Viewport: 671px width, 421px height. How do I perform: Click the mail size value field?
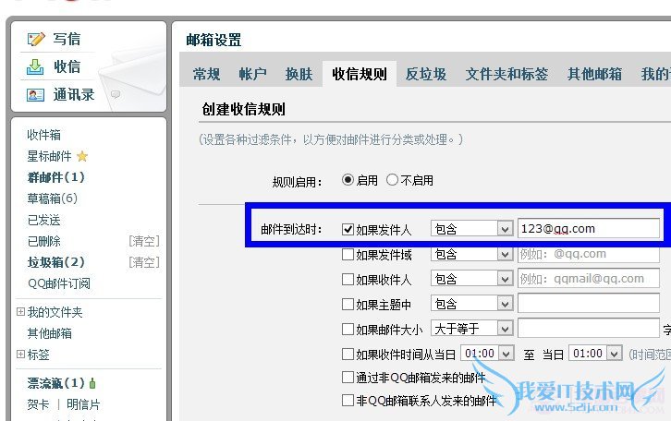tap(589, 329)
